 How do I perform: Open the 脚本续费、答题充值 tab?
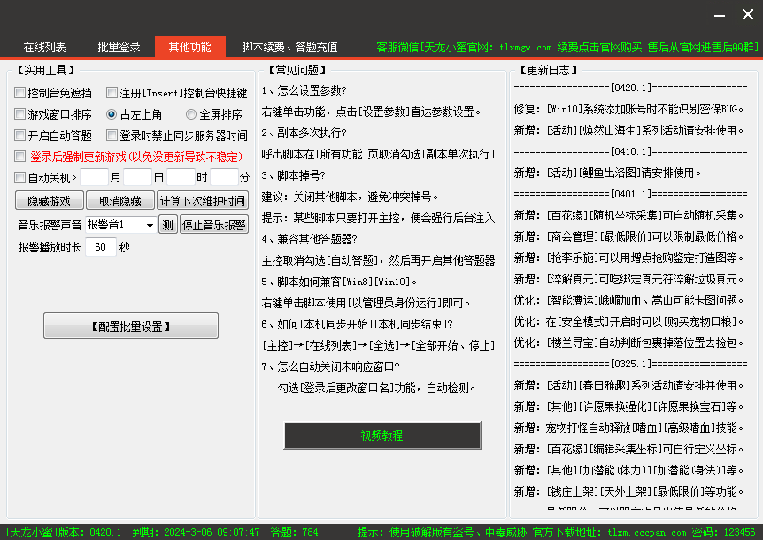tap(289, 47)
